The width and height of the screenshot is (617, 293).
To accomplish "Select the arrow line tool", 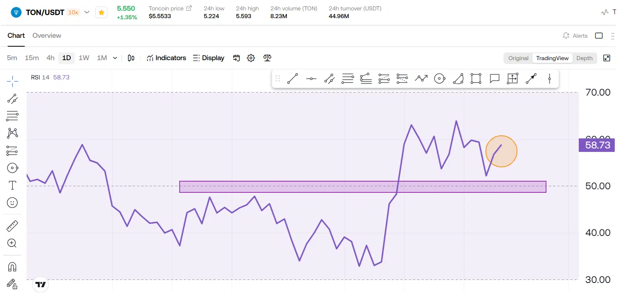I will (531, 79).
